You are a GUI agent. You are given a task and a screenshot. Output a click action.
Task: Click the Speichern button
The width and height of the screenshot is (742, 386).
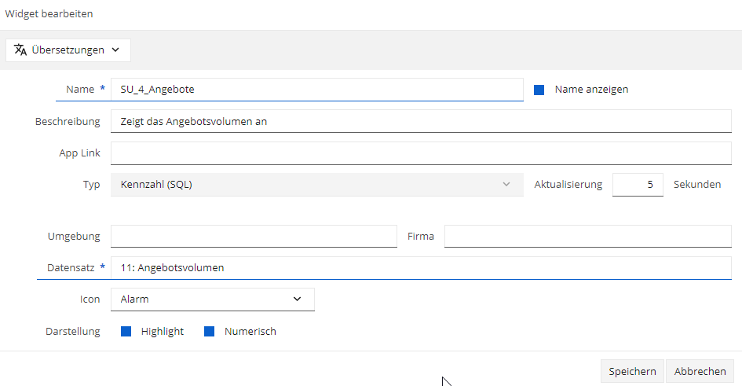click(x=632, y=371)
